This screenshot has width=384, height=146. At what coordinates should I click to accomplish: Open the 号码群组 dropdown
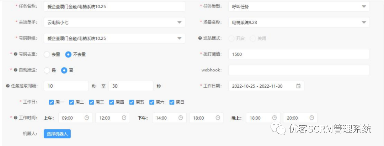click(x=114, y=38)
